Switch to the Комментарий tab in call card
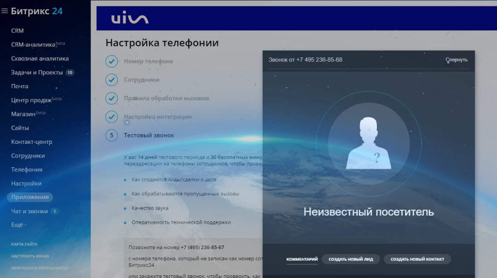497x278 pixels. point(302,259)
